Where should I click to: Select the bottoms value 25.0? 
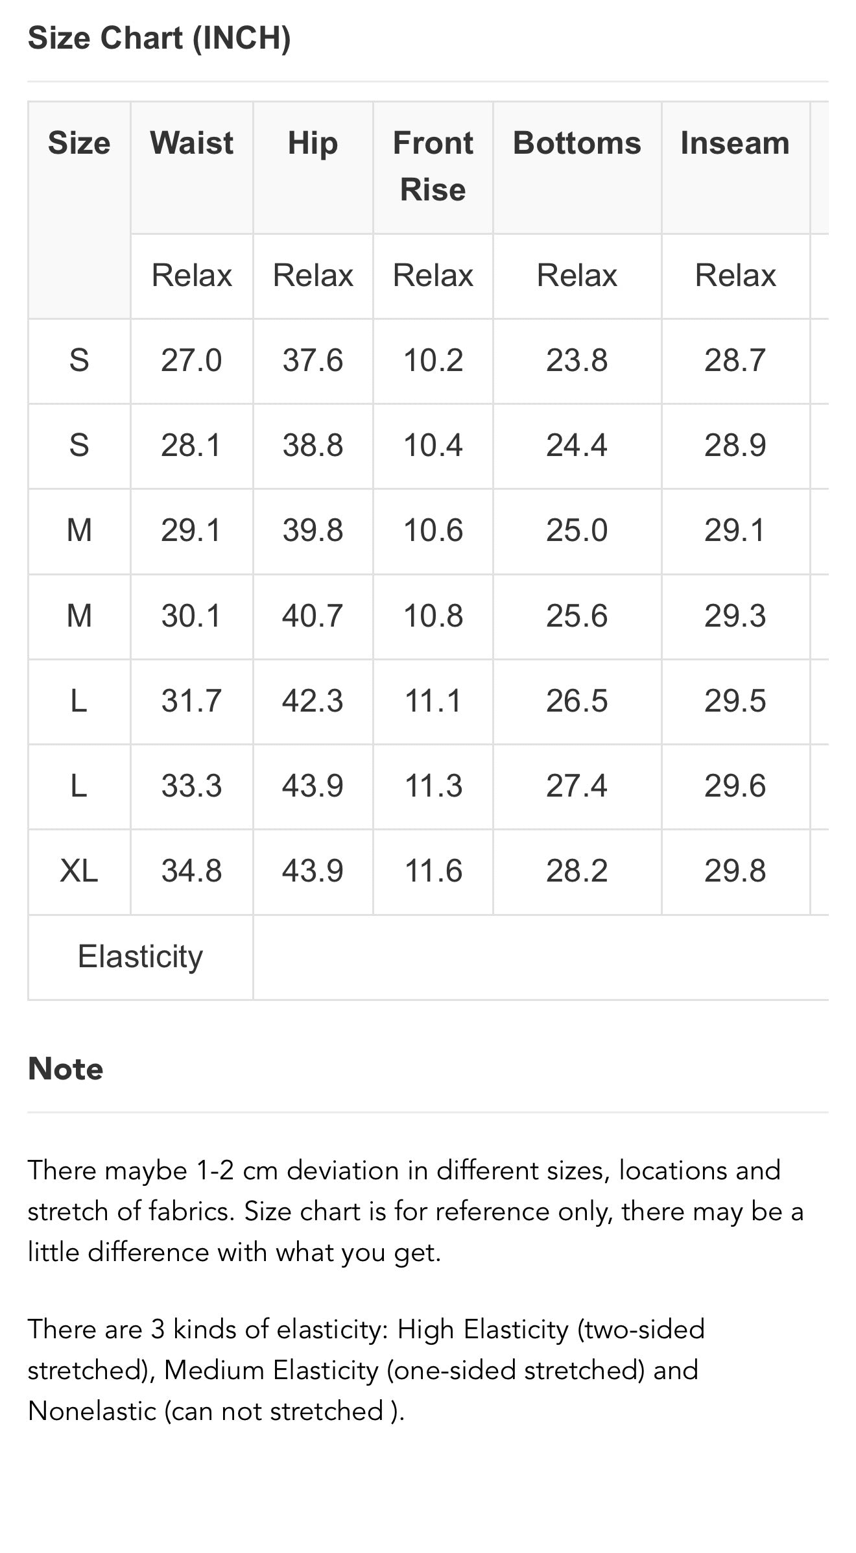coord(577,530)
